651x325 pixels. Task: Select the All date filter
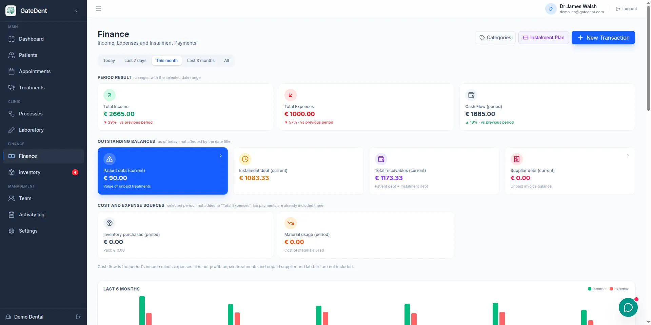(x=226, y=61)
